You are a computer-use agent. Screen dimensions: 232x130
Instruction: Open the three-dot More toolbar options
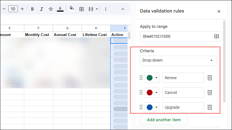106,9
